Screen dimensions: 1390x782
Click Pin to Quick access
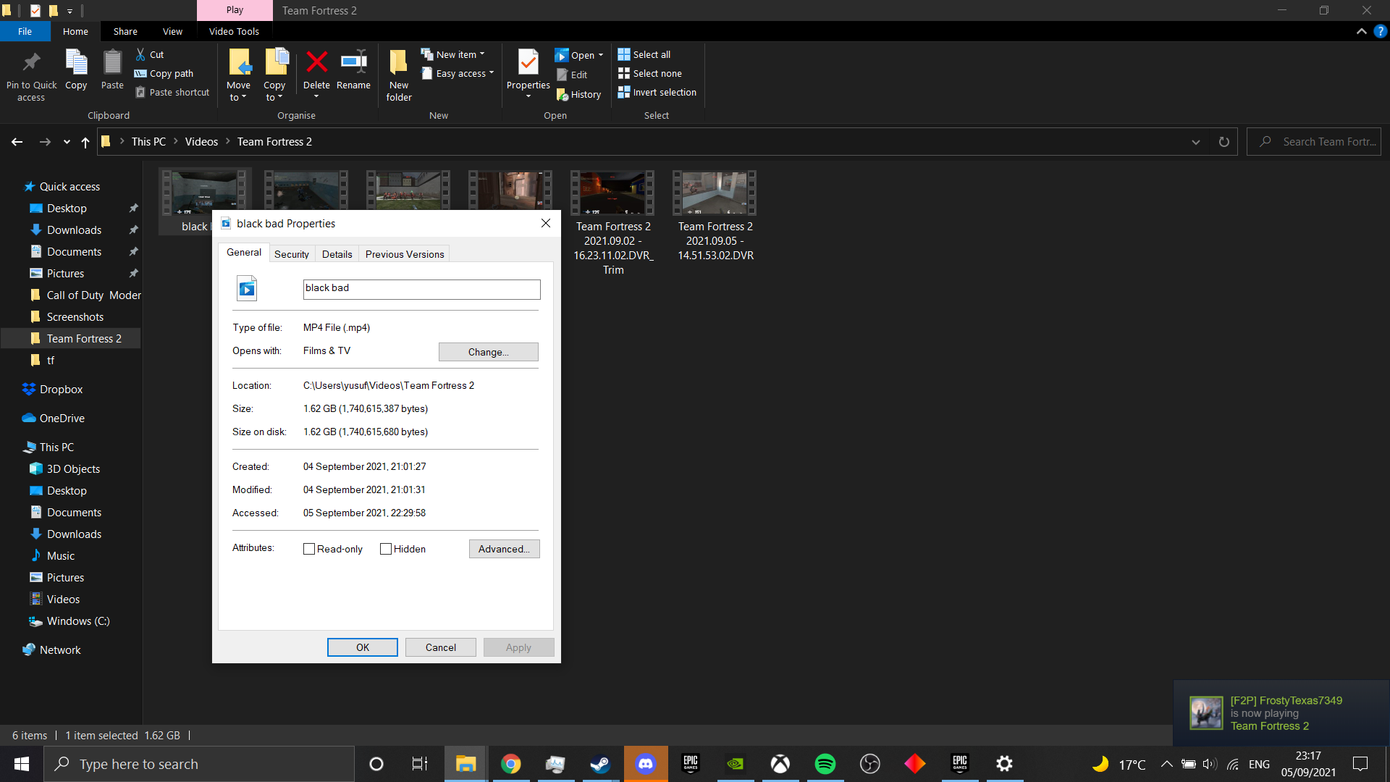click(30, 72)
